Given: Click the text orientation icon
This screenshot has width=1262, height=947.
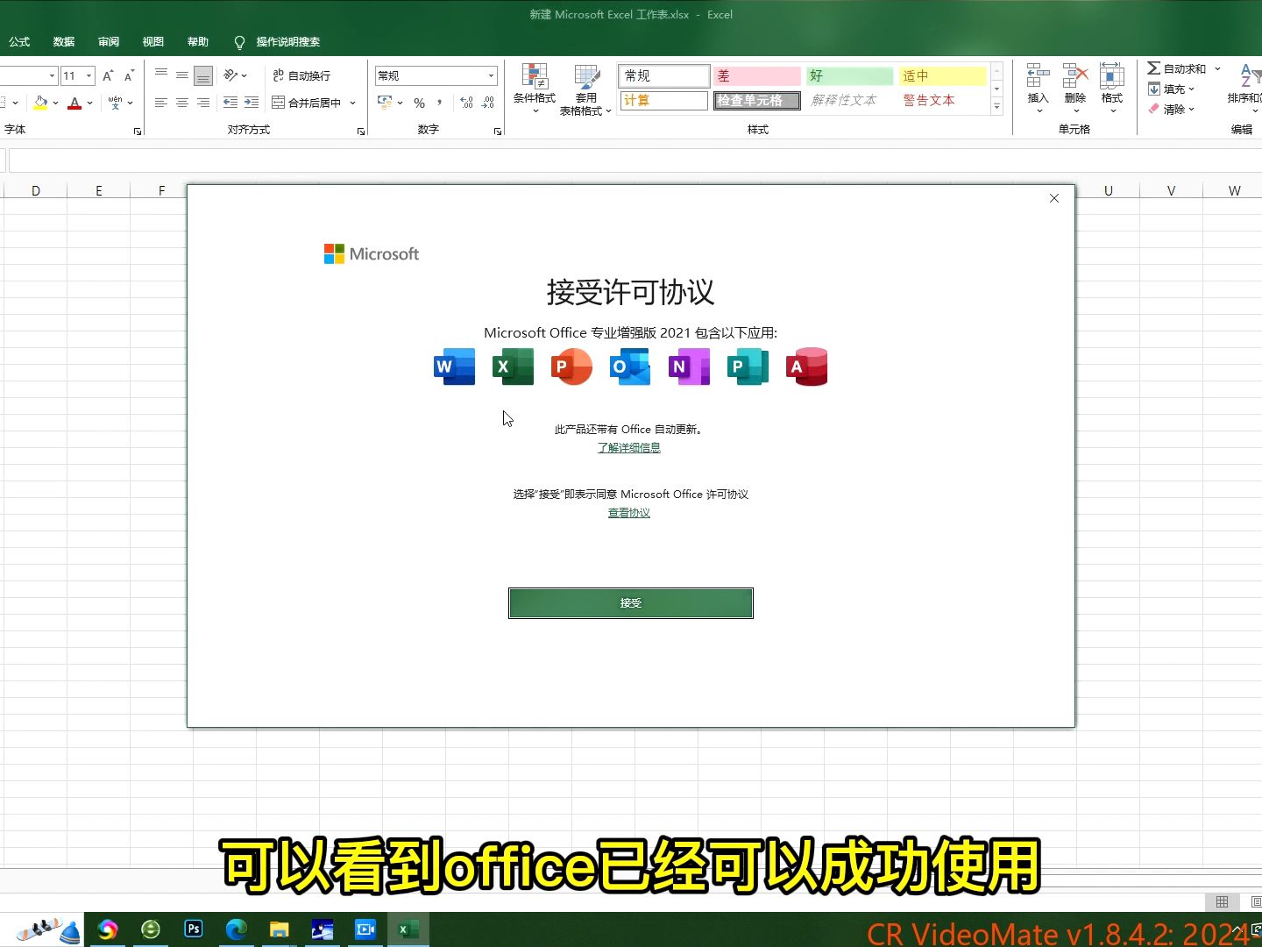Looking at the screenshot, I should pyautogui.click(x=230, y=75).
